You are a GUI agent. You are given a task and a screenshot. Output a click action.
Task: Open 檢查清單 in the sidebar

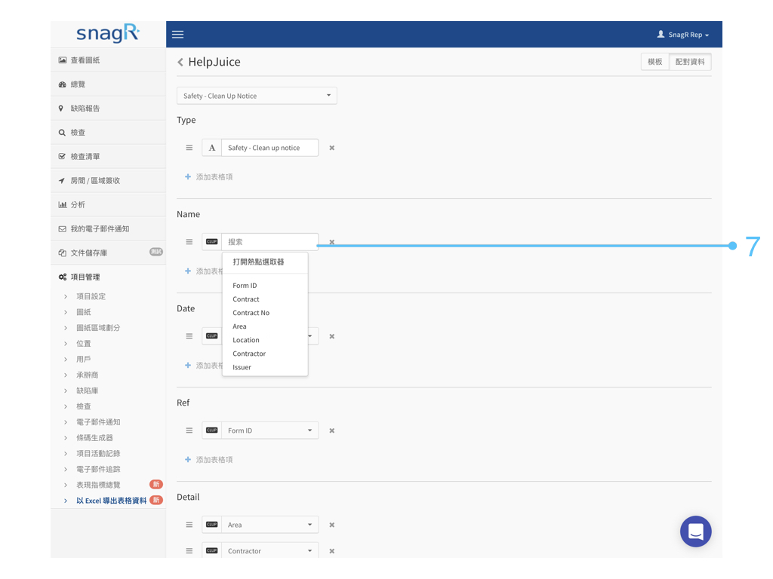point(108,157)
